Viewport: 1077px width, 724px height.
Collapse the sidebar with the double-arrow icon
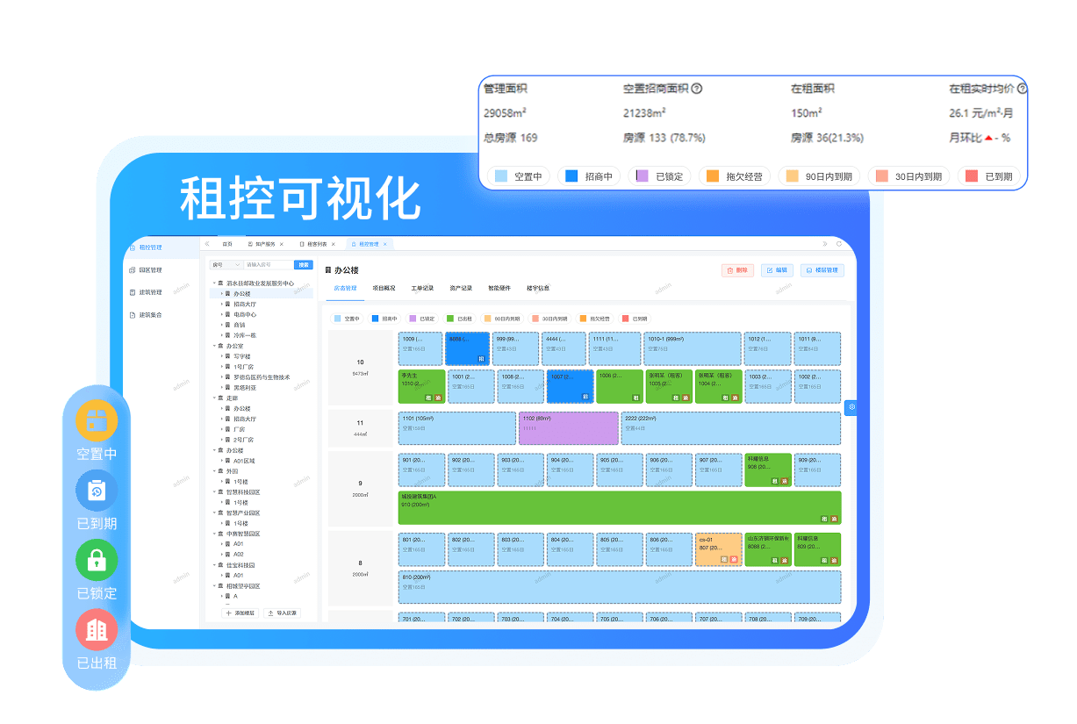[x=208, y=244]
